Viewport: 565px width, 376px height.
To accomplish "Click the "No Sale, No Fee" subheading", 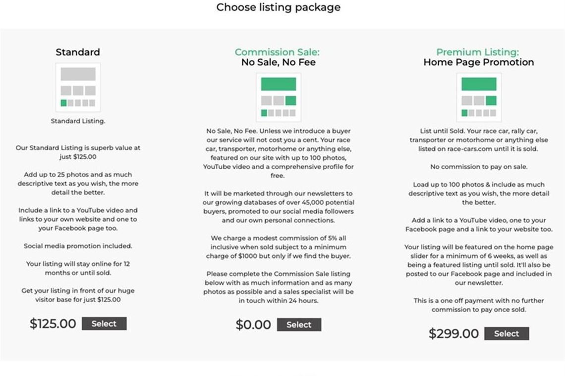I will tap(278, 62).
